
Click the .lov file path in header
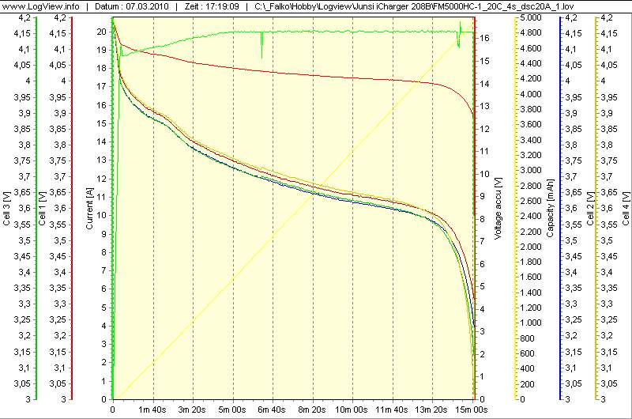[414, 6]
